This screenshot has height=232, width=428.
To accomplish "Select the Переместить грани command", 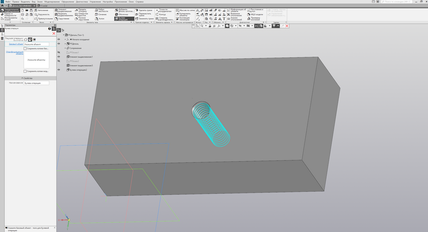I will [144, 15].
